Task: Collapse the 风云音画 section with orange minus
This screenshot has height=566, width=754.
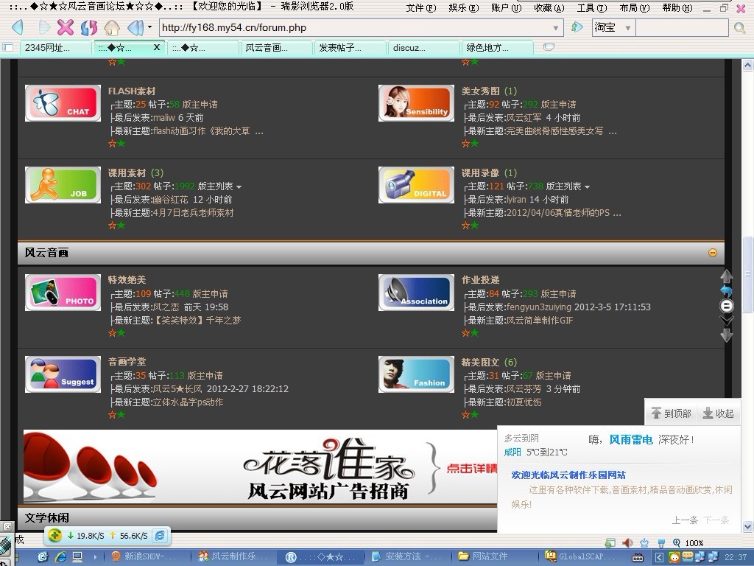Action: pyautogui.click(x=713, y=253)
